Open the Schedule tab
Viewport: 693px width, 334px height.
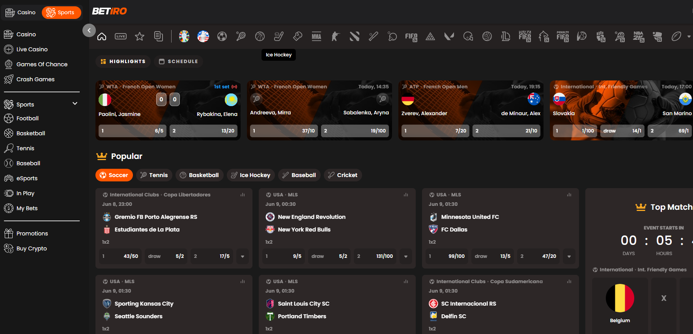pos(178,62)
